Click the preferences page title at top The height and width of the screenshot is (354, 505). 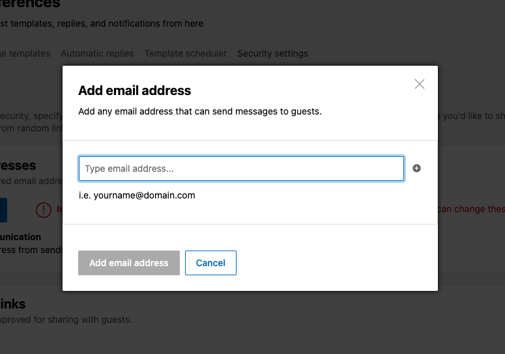coord(30,4)
